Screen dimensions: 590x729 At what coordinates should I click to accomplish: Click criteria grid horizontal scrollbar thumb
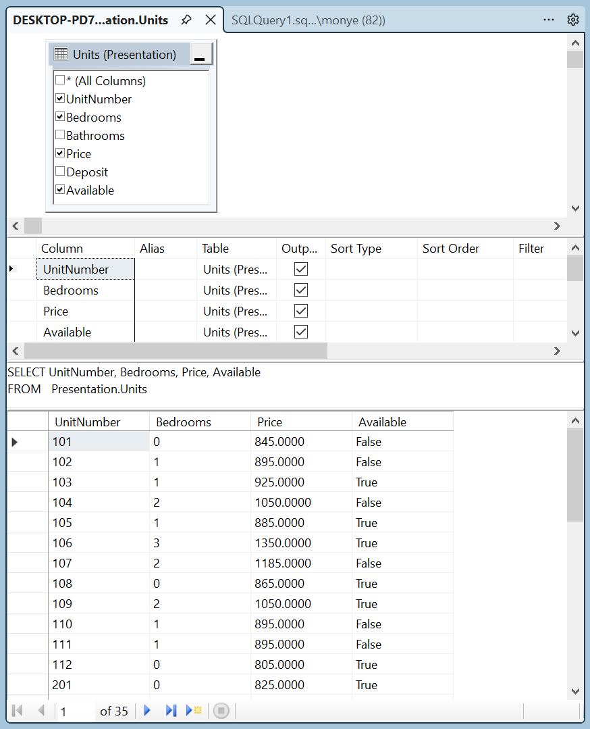[176, 351]
